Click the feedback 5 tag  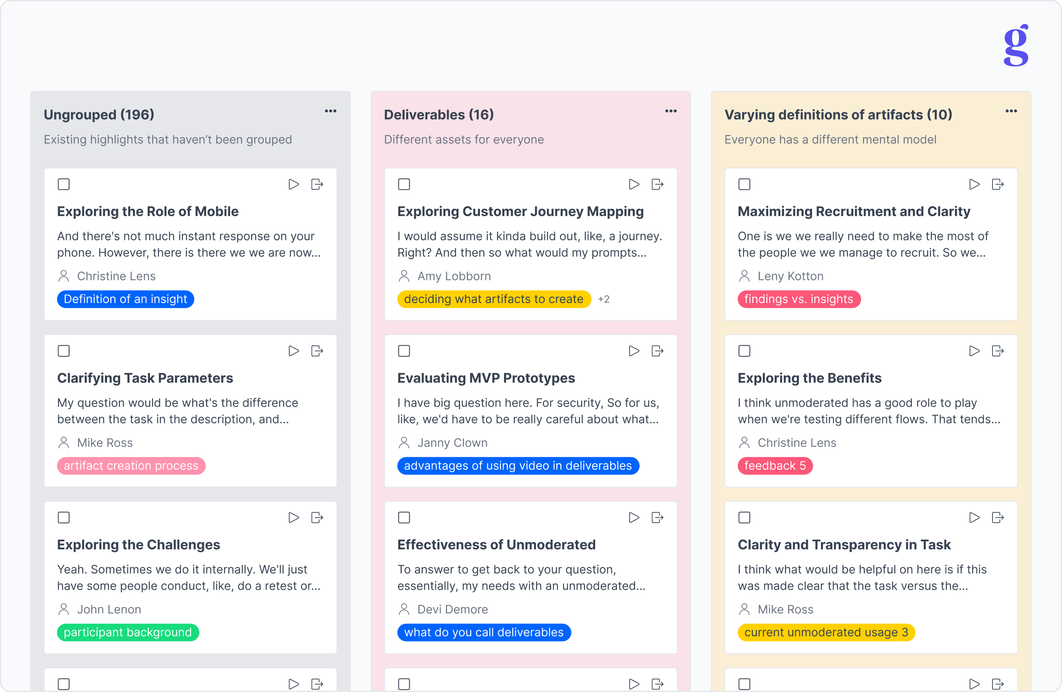[775, 466]
